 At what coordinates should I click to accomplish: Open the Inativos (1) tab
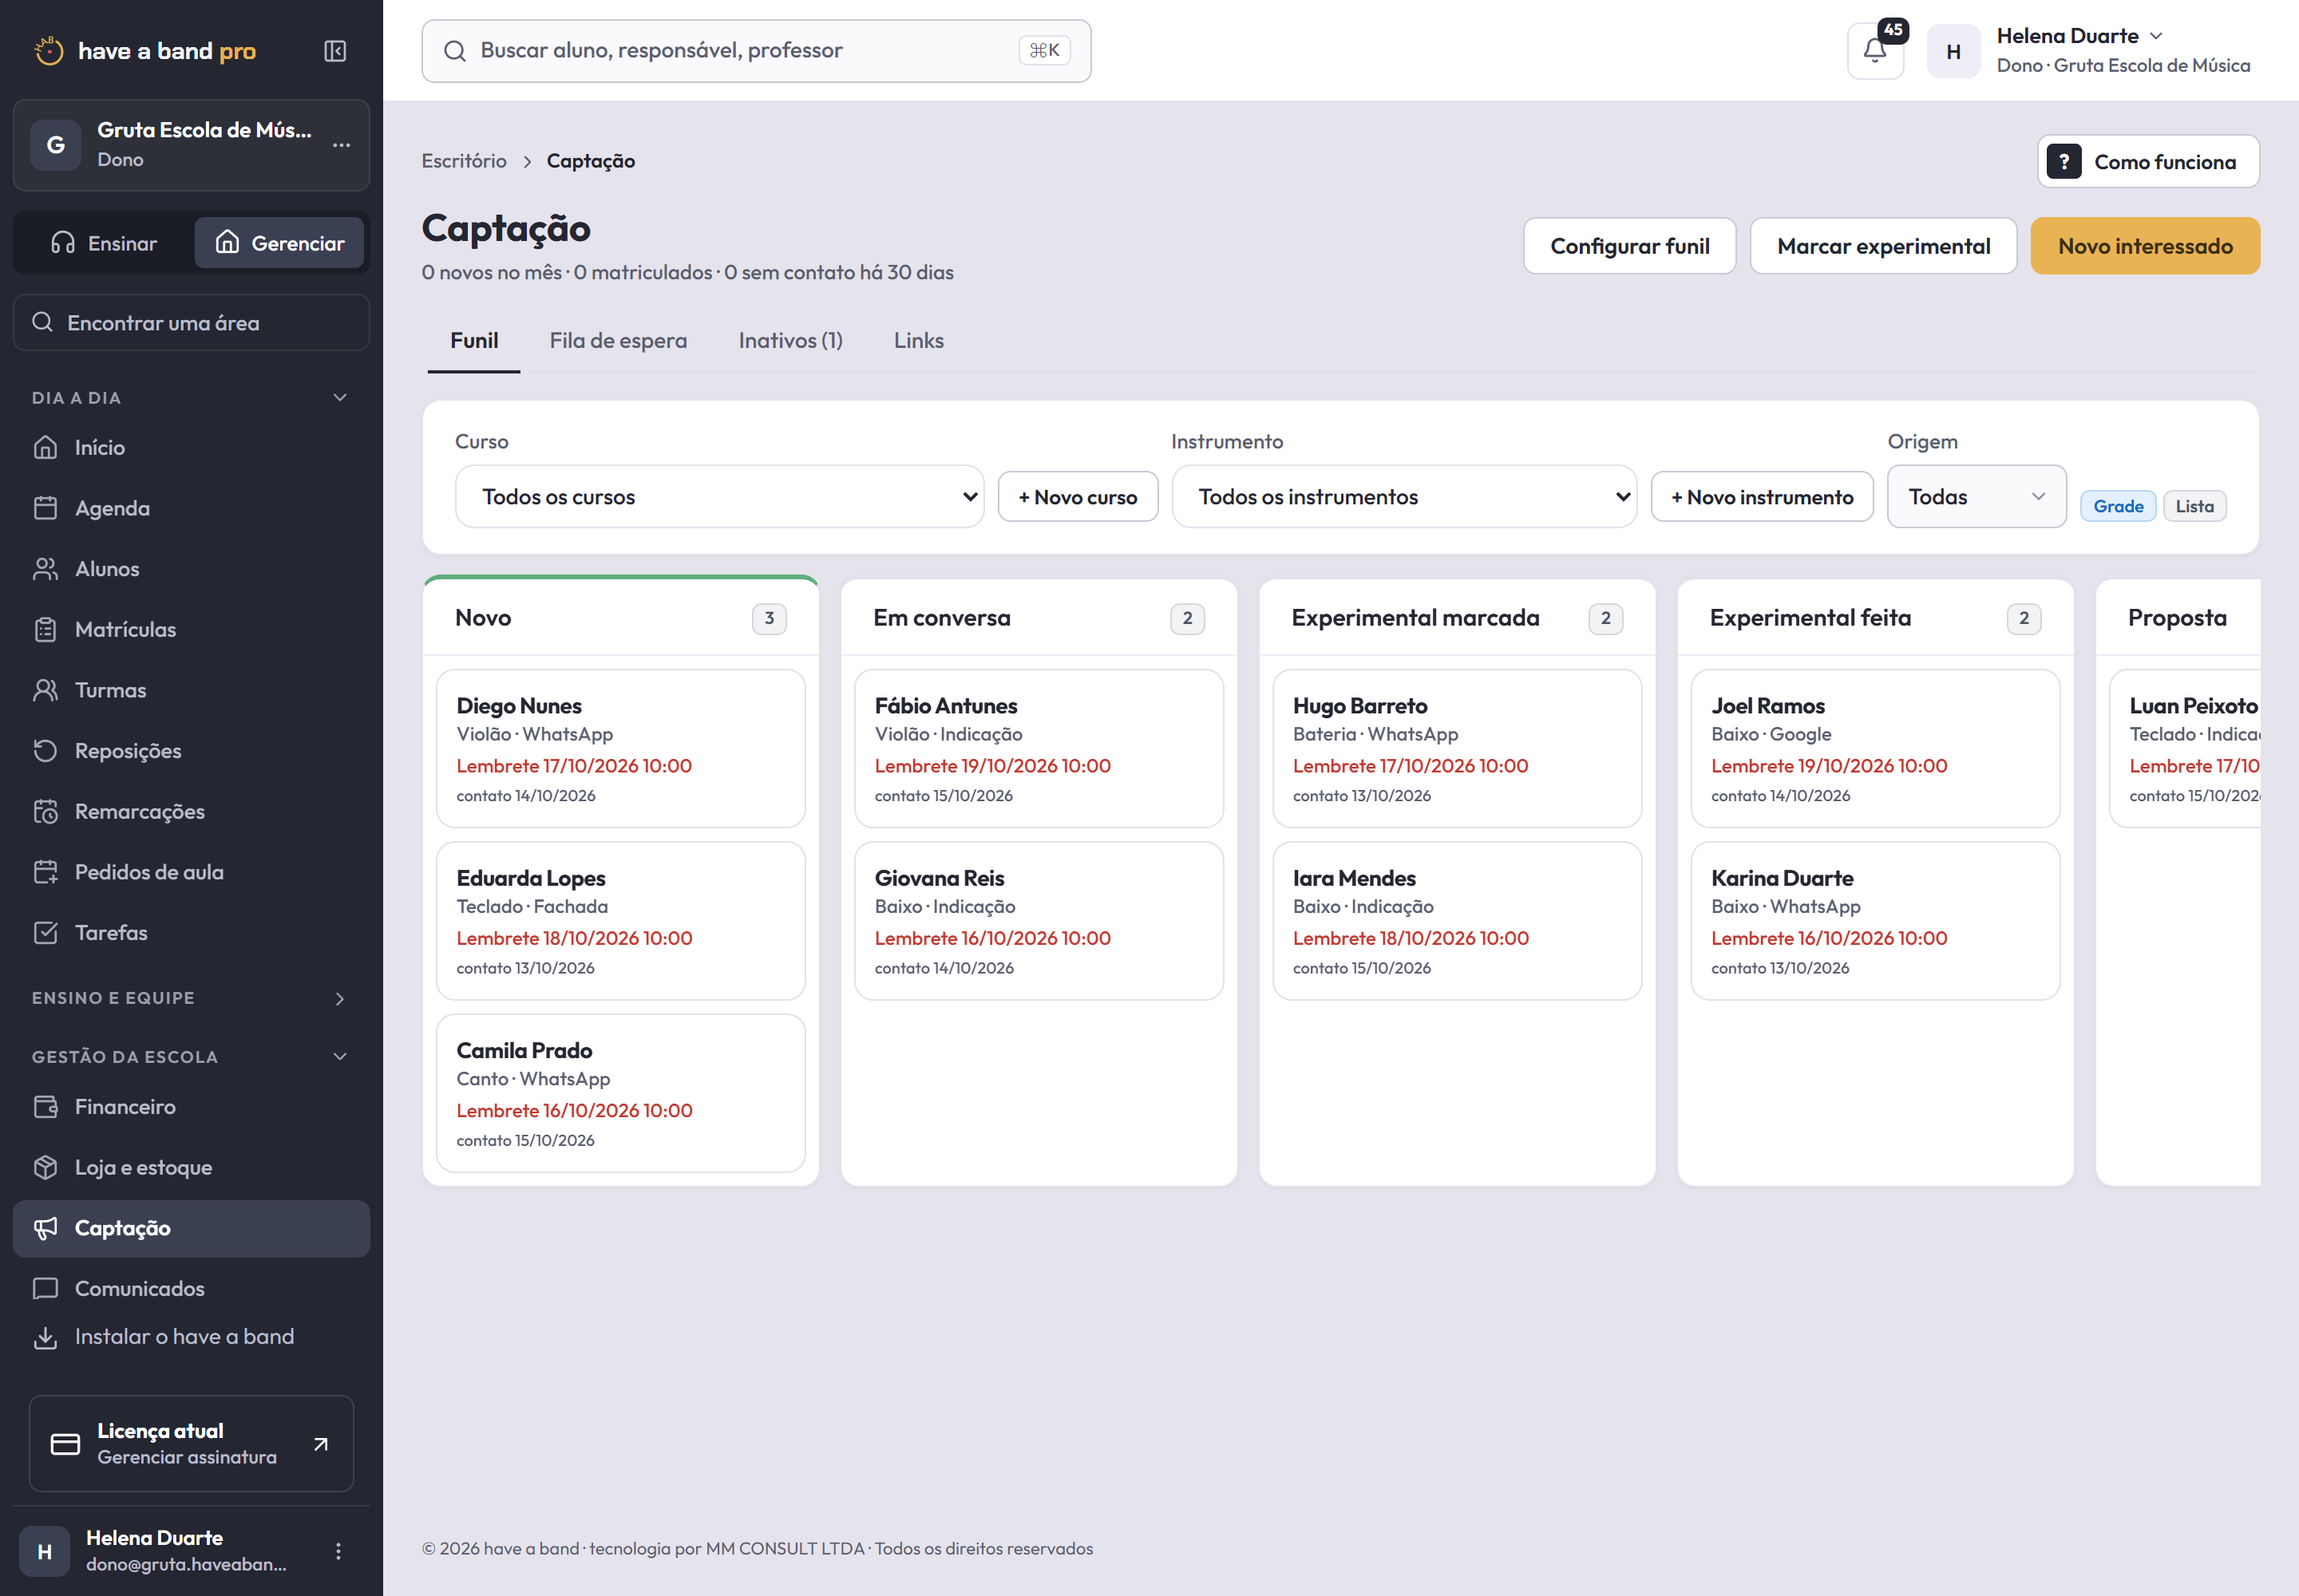(x=790, y=341)
